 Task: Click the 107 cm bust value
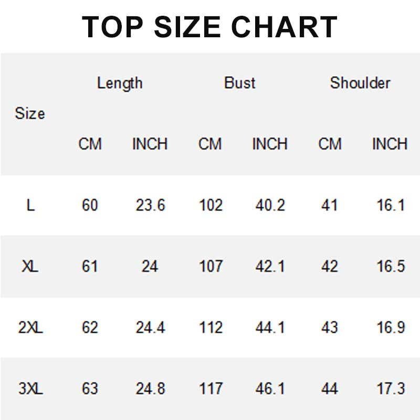tap(211, 267)
